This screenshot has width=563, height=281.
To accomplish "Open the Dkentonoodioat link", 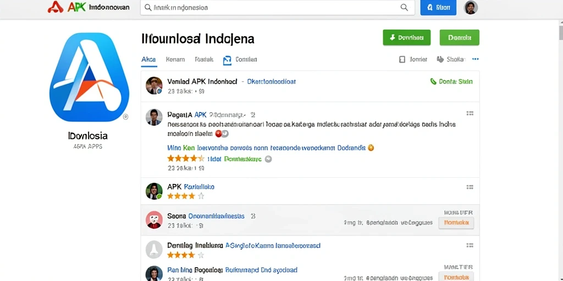I will [x=272, y=82].
